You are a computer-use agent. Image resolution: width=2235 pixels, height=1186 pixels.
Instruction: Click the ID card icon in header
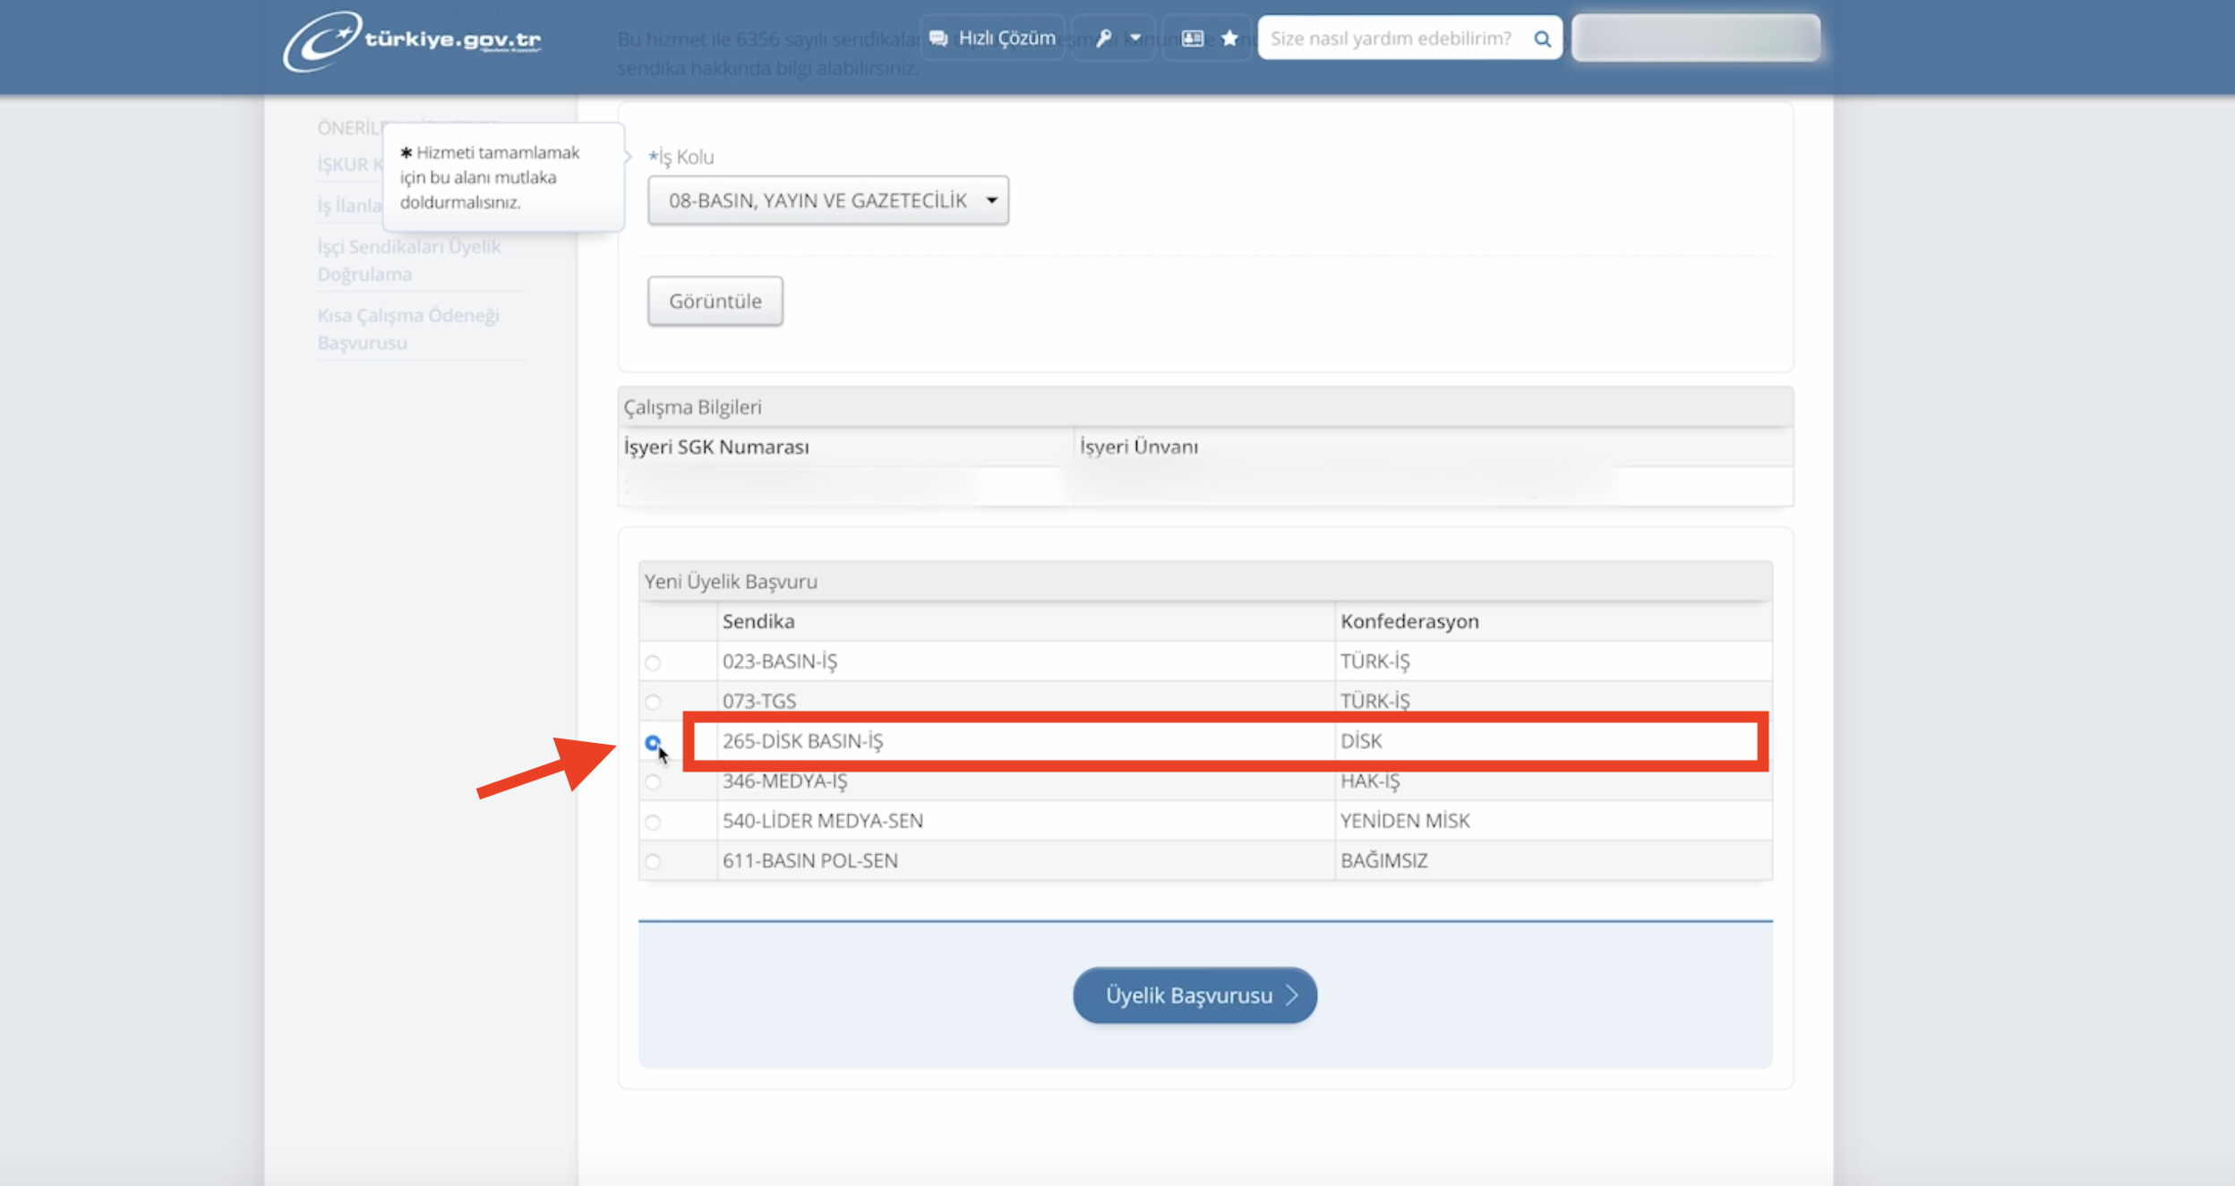coord(1192,38)
